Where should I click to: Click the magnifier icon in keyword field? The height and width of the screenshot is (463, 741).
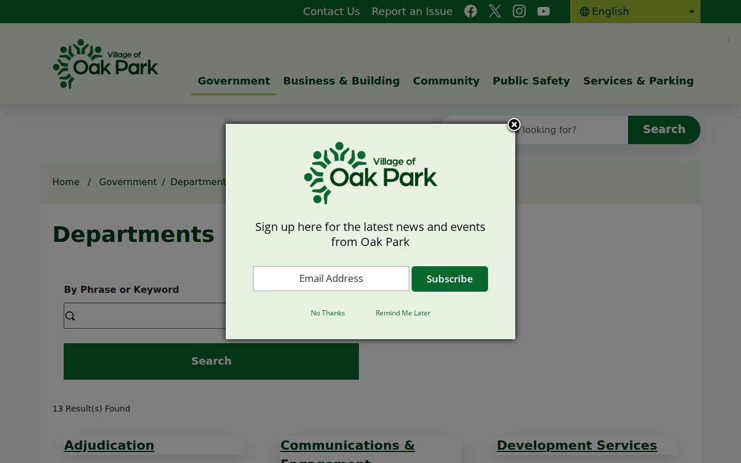click(x=70, y=316)
